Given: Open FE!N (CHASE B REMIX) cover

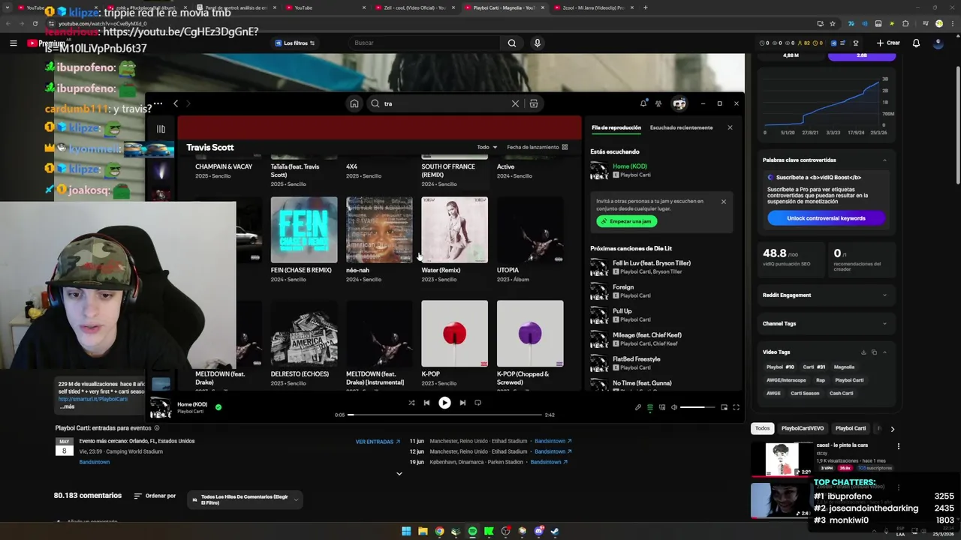Looking at the screenshot, I should [304, 229].
